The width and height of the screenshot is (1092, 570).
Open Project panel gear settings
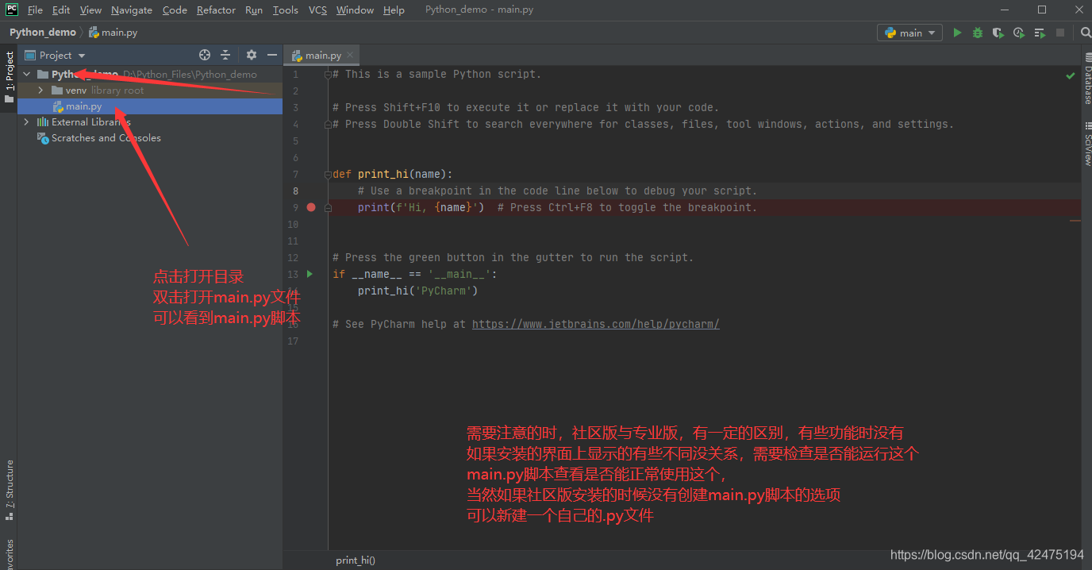[x=252, y=55]
